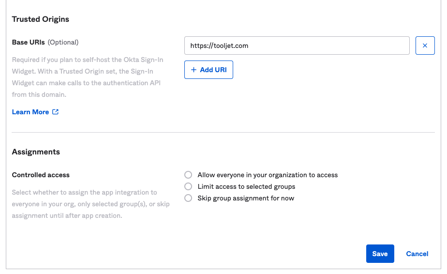Click the "Allow everyone in your organization" label text
Image resolution: width=447 pixels, height=274 pixels.
pyautogui.click(x=268, y=175)
